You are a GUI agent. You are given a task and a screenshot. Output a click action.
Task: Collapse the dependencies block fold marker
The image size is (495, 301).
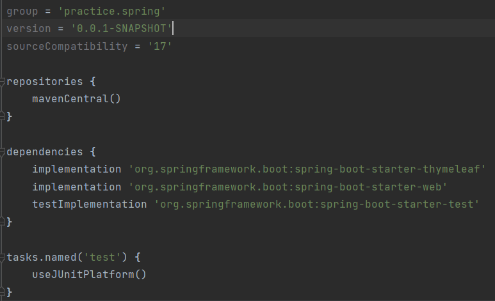point(2,152)
